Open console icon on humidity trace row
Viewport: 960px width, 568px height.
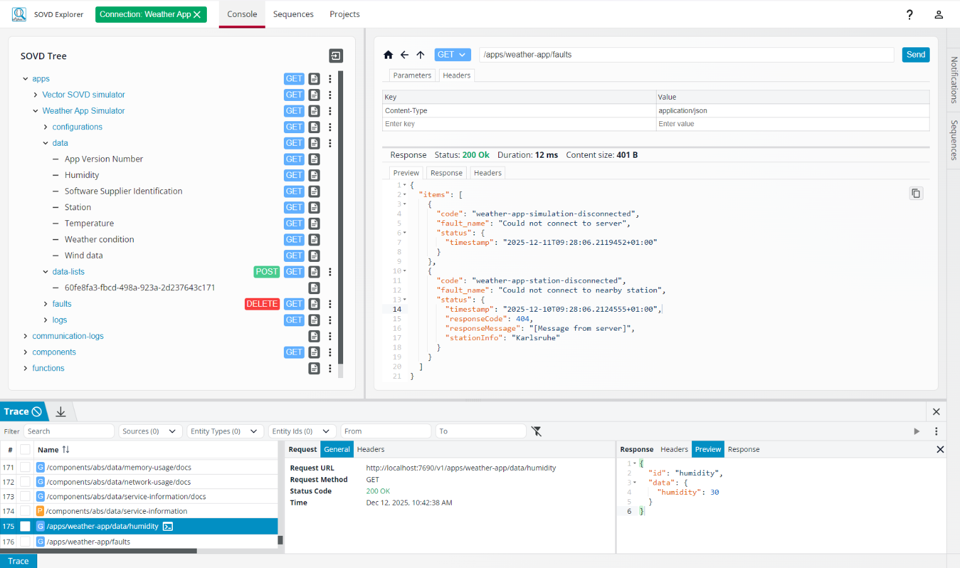pos(168,526)
